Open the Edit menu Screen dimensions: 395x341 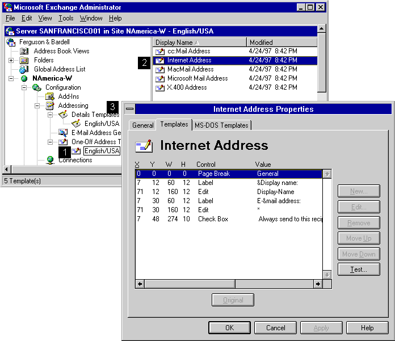pos(27,18)
